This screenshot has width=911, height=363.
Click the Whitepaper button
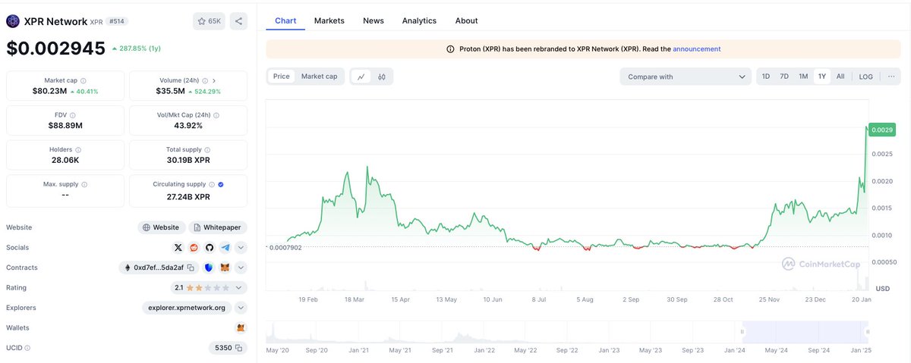[x=218, y=227]
